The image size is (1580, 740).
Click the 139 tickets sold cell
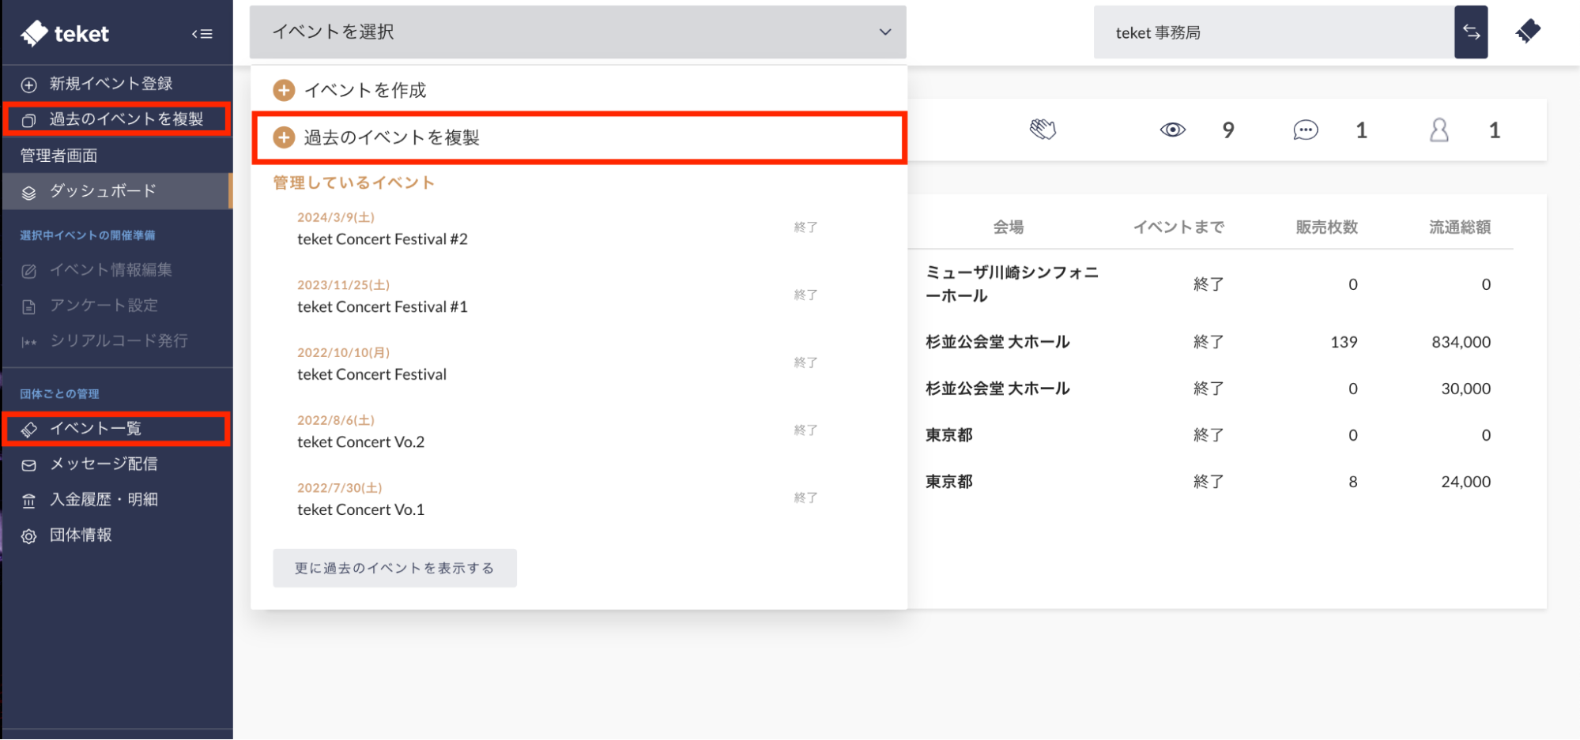pos(1344,342)
